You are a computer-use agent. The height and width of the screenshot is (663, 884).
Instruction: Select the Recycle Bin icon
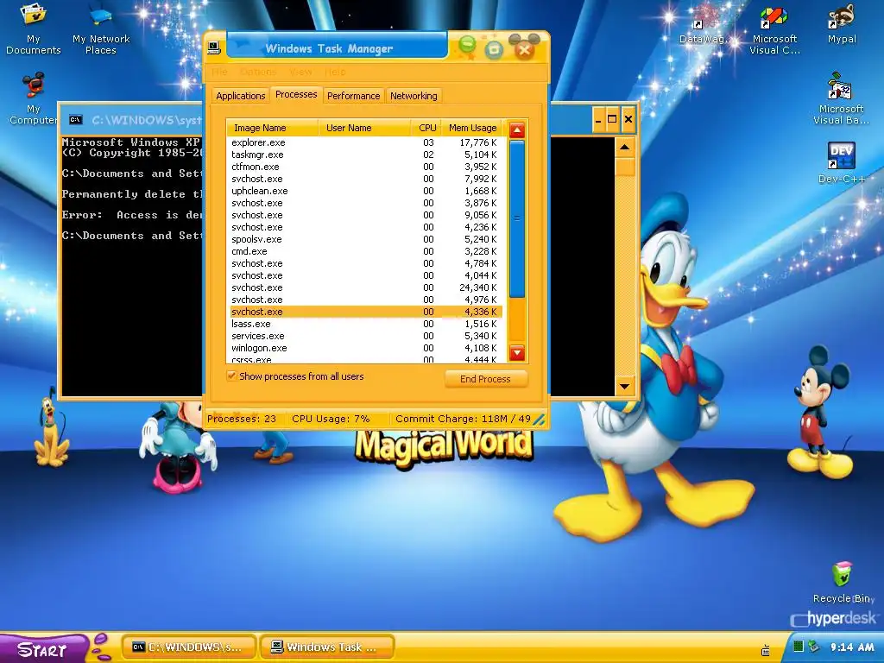843,583
